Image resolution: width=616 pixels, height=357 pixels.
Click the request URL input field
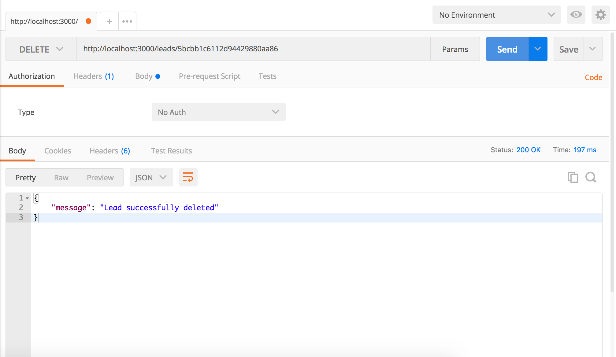[x=253, y=49]
